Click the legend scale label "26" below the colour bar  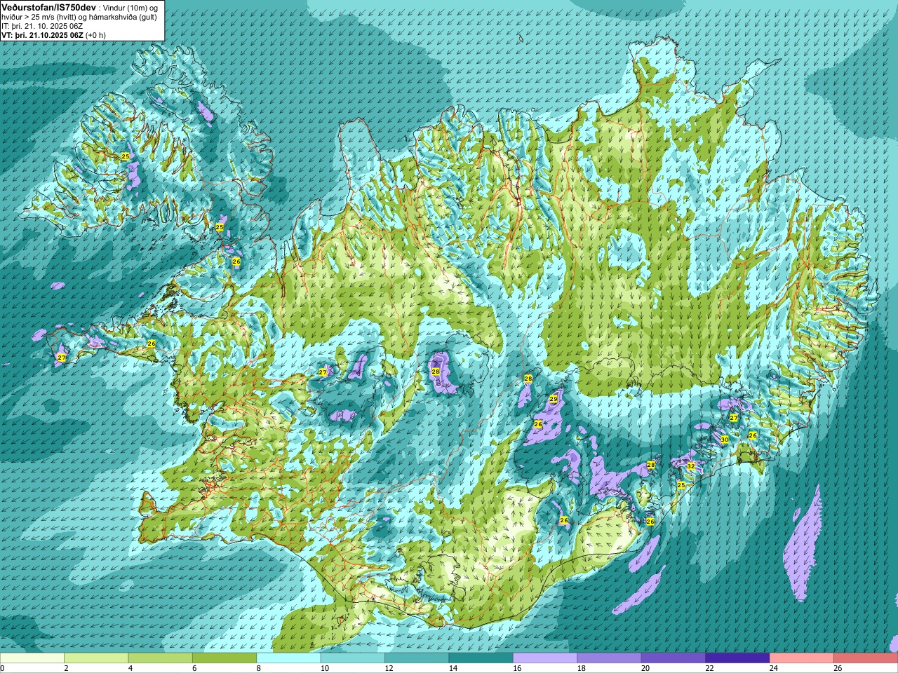tap(838, 668)
